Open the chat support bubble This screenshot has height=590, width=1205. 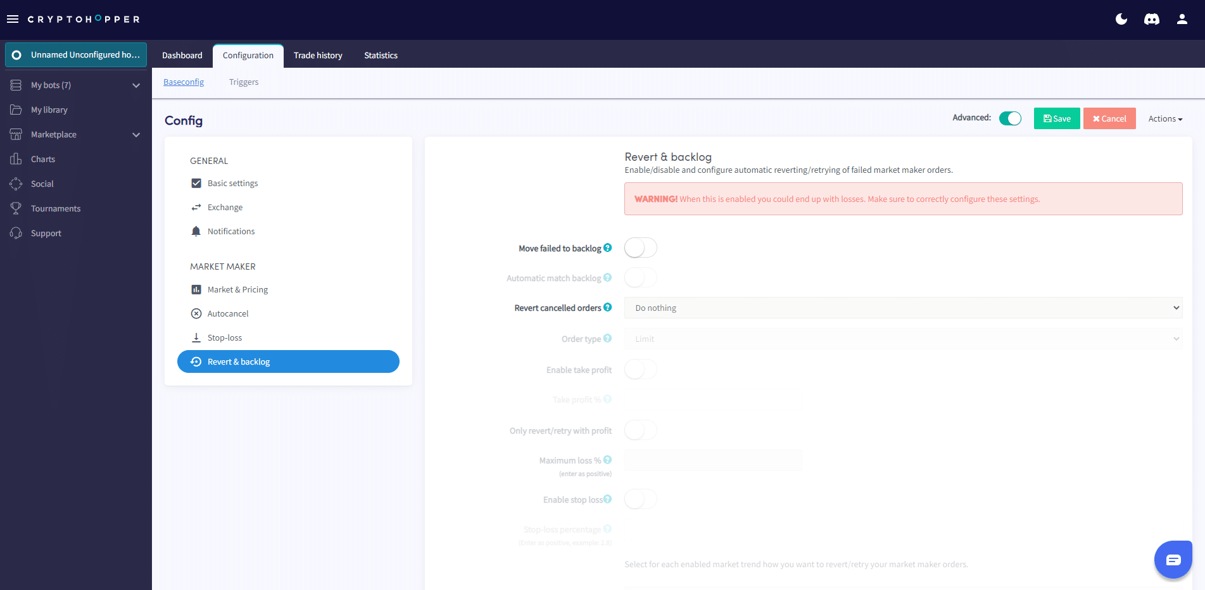pos(1173,560)
